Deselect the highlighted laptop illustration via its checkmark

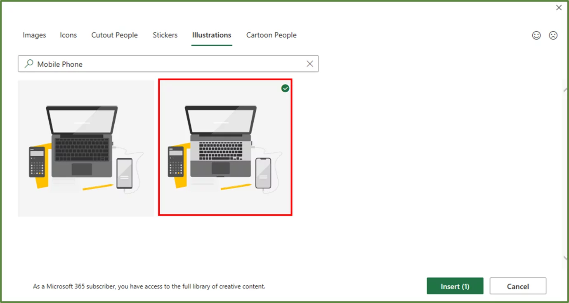click(285, 88)
